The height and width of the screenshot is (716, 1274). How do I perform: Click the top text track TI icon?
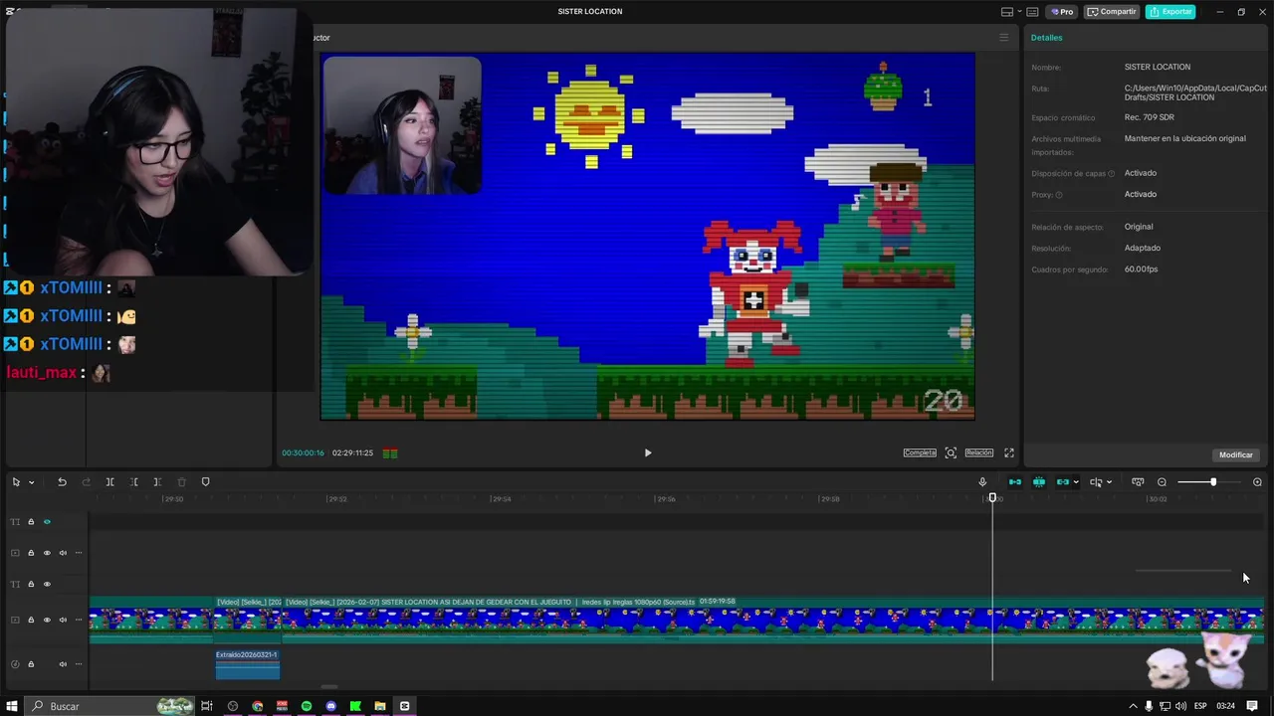pyautogui.click(x=15, y=522)
